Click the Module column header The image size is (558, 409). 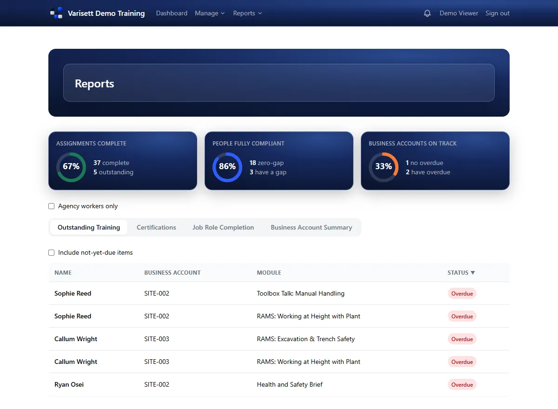(x=269, y=273)
